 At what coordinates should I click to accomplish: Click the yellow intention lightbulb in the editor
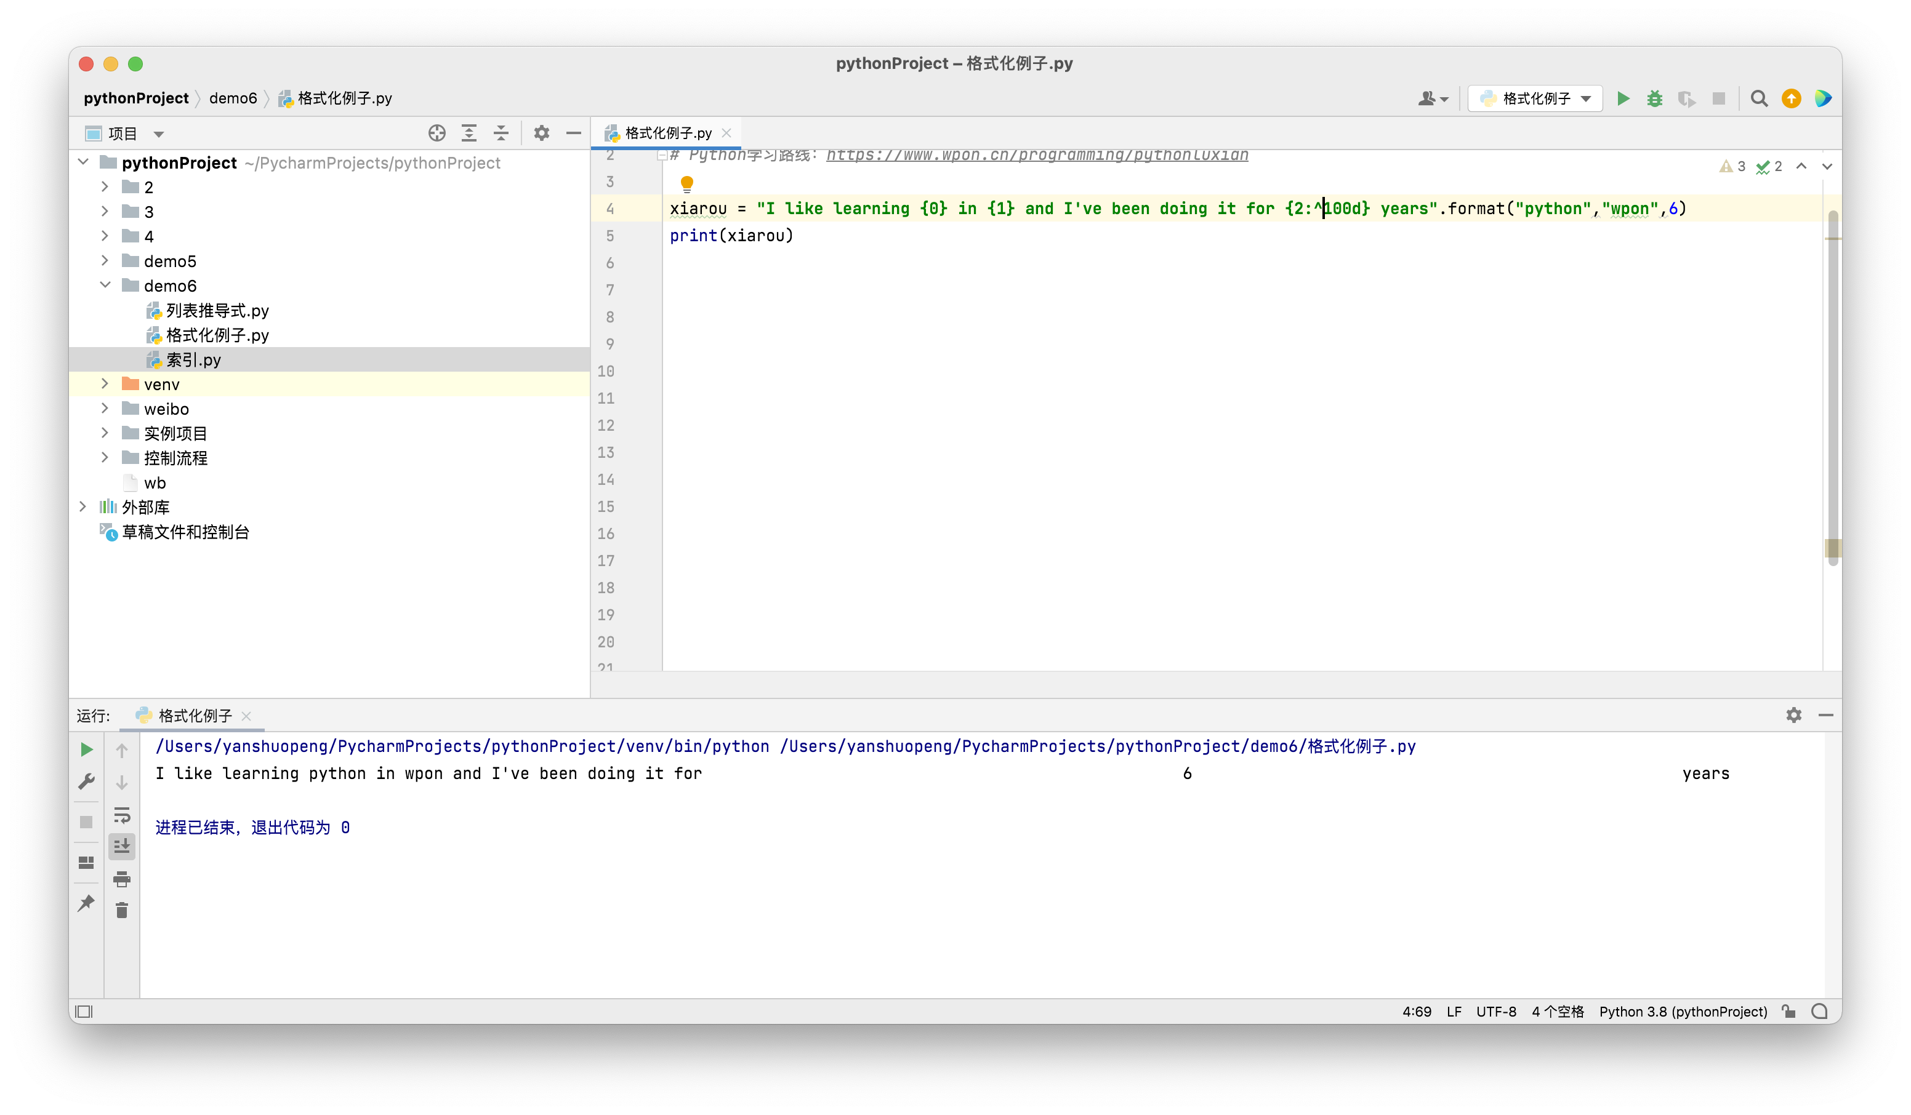[x=687, y=183]
